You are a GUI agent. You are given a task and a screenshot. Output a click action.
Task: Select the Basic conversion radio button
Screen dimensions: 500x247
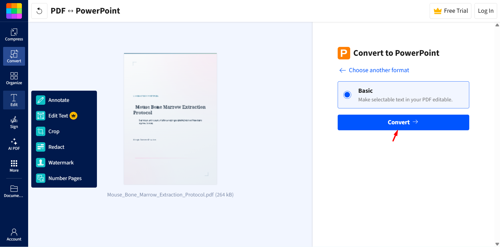coord(347,95)
